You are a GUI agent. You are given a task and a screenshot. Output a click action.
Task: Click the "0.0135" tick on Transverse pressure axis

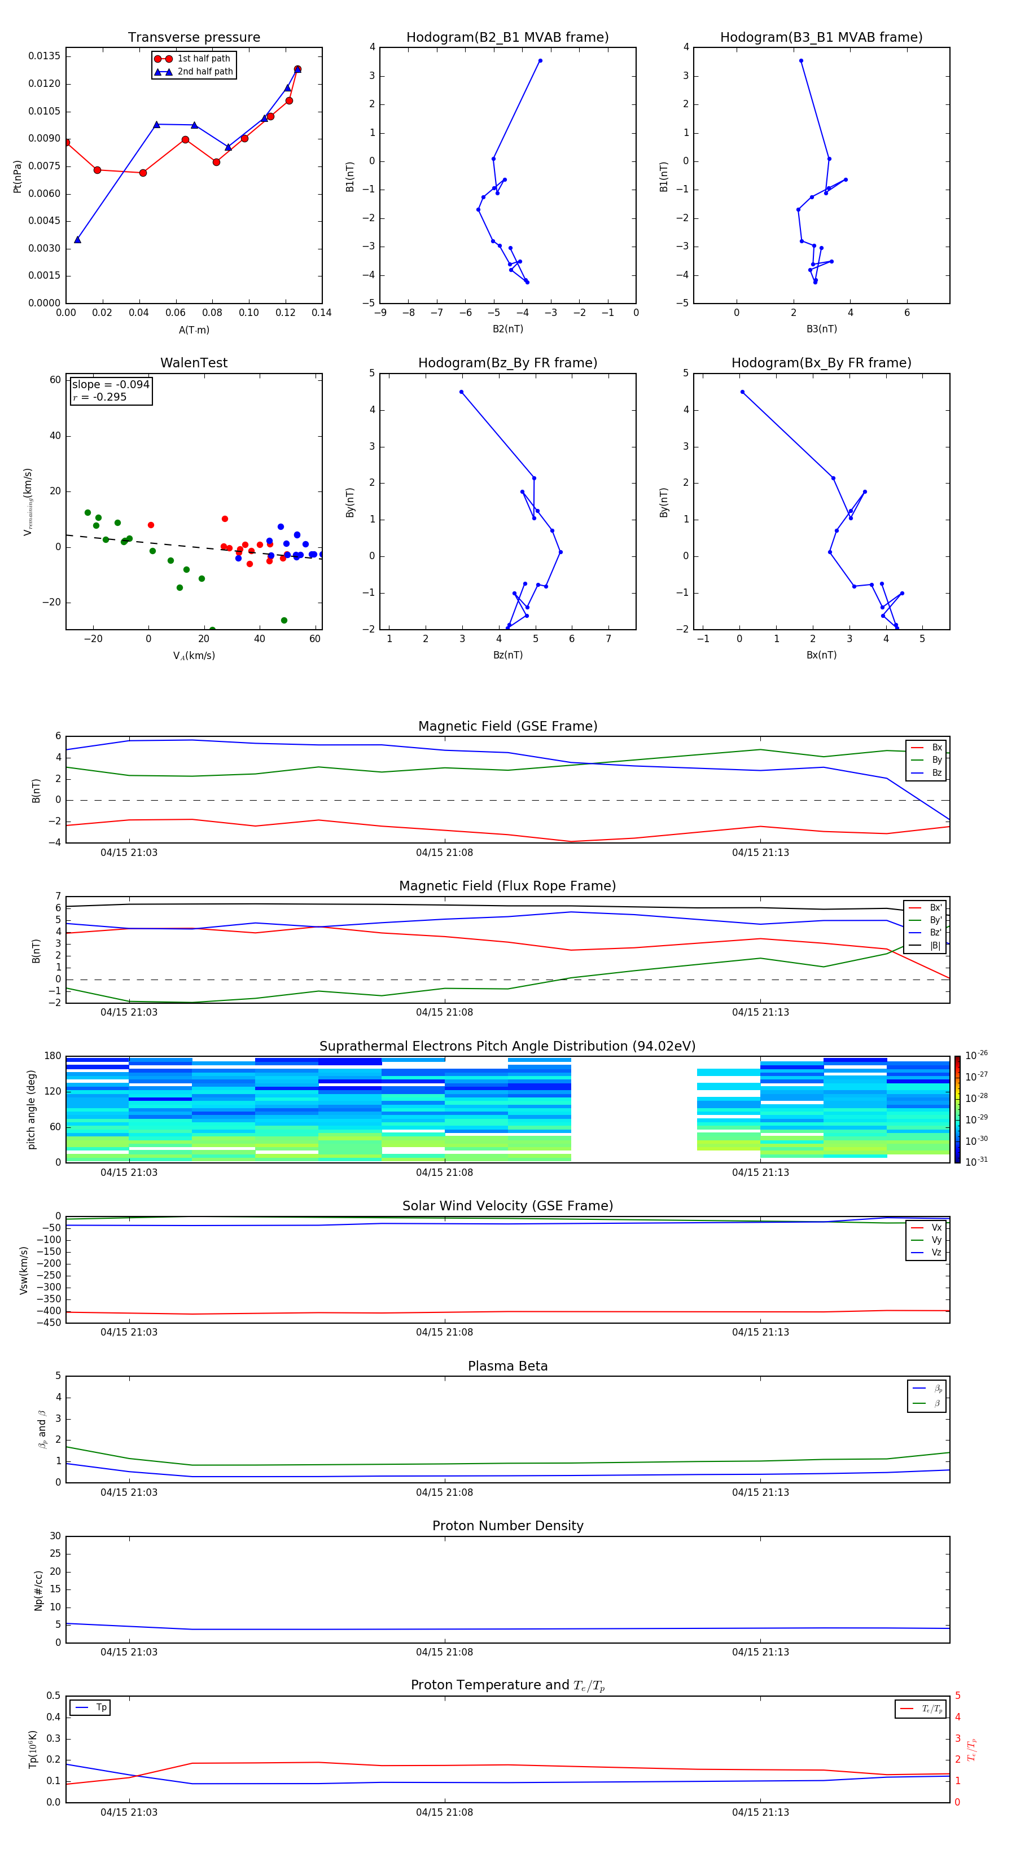[x=45, y=56]
